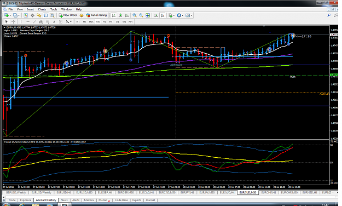
Task: Toggle the chart auto scroll icon
Action: pyautogui.click(x=156, y=15)
